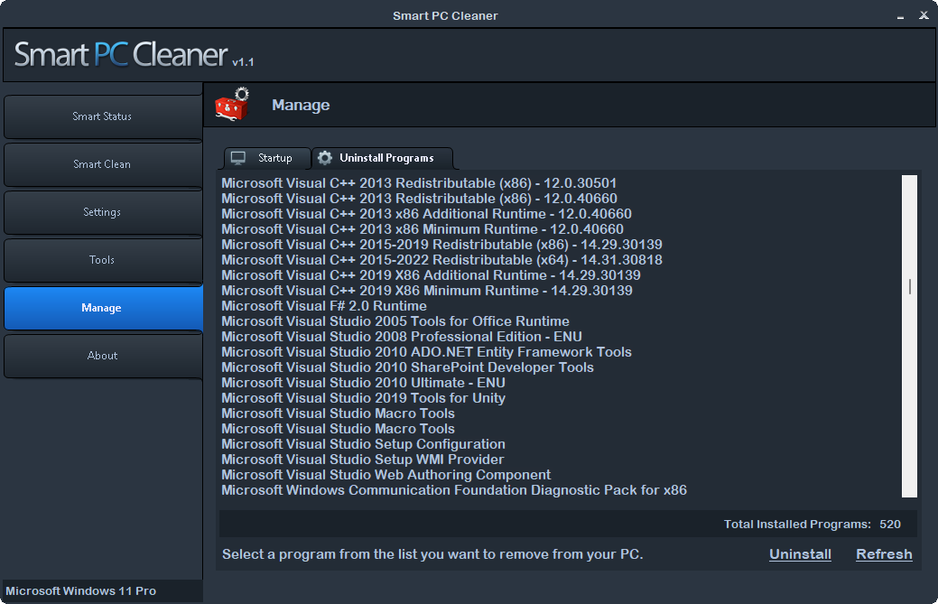
Task: Select Microsoft Visual Studio Setup Configuration
Action: [363, 444]
